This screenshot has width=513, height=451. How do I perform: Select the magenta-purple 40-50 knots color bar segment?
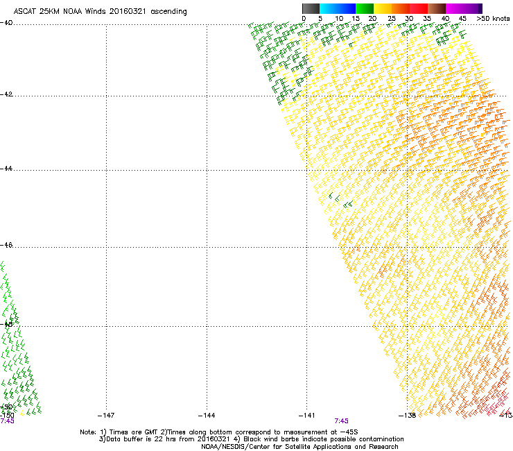(x=464, y=8)
